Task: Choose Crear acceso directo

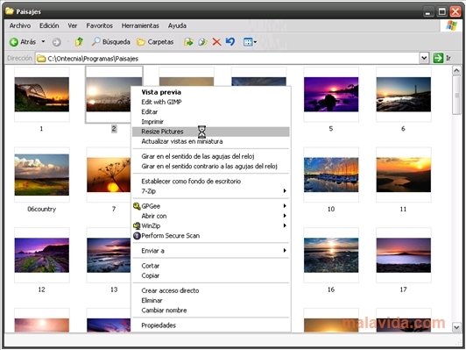Action: tap(211, 290)
